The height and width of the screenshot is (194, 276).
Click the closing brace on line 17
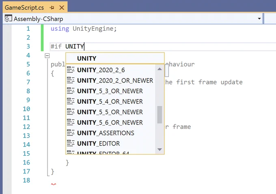click(x=52, y=171)
